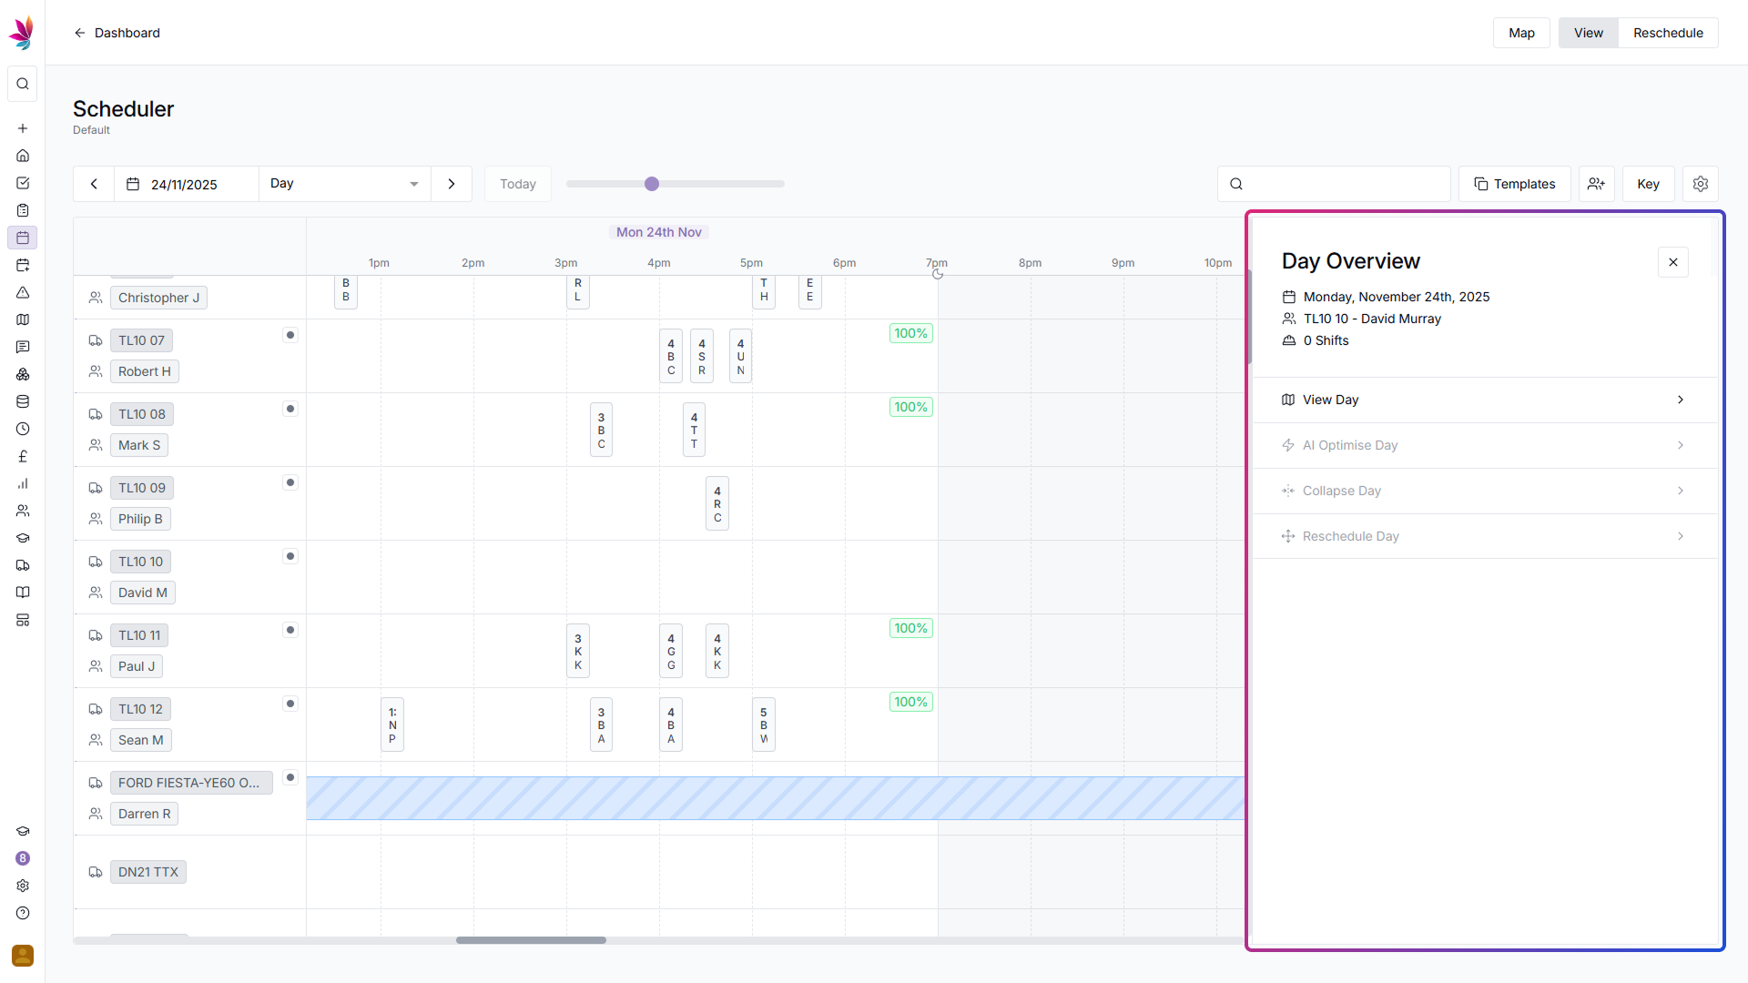Open the settings gear beside the Key button

point(1701,184)
